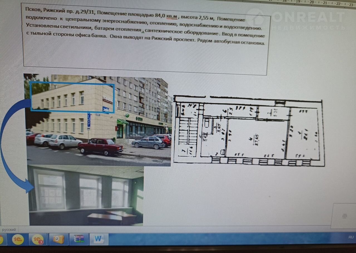Screen dimensions: 356x253
Task: Click the Chrome icon at taskbar edge
Action: click(x=2, y=239)
